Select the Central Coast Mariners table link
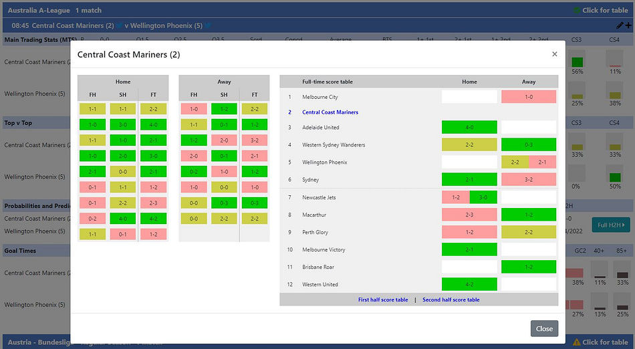635x349 pixels. point(330,112)
